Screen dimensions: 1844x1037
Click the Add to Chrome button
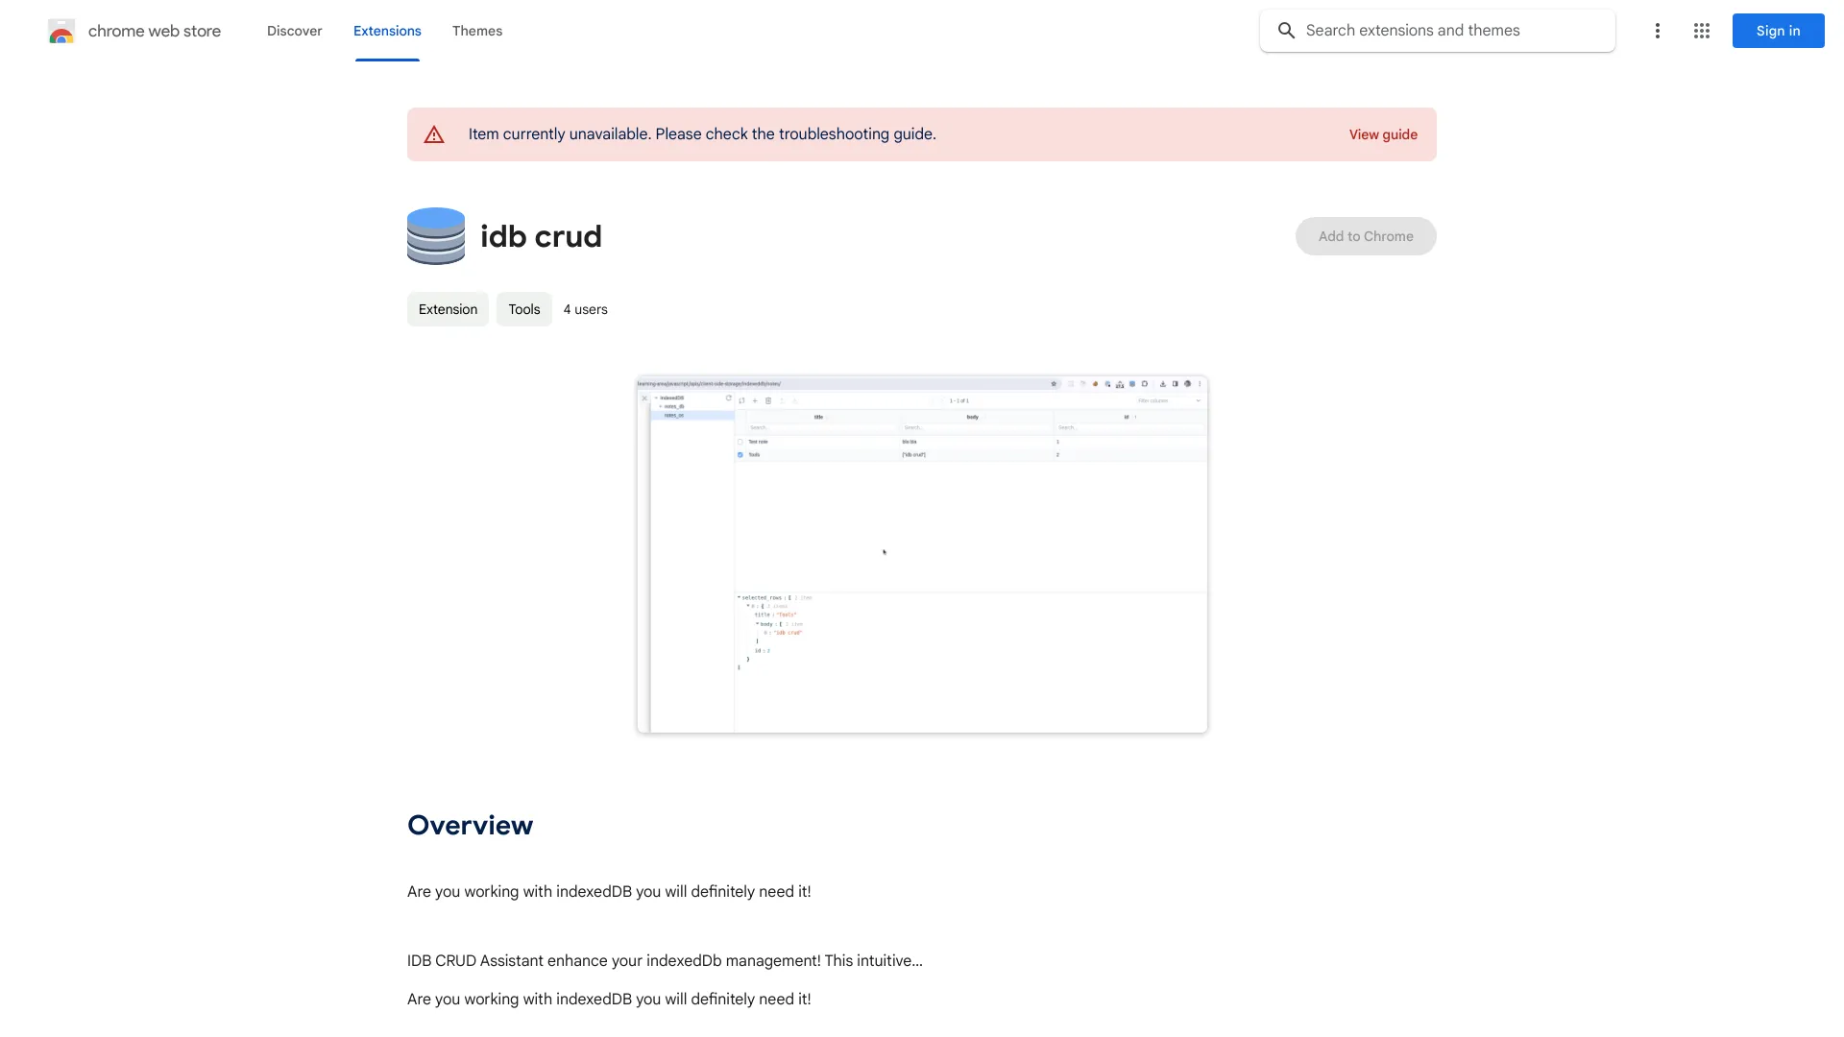1365,236
